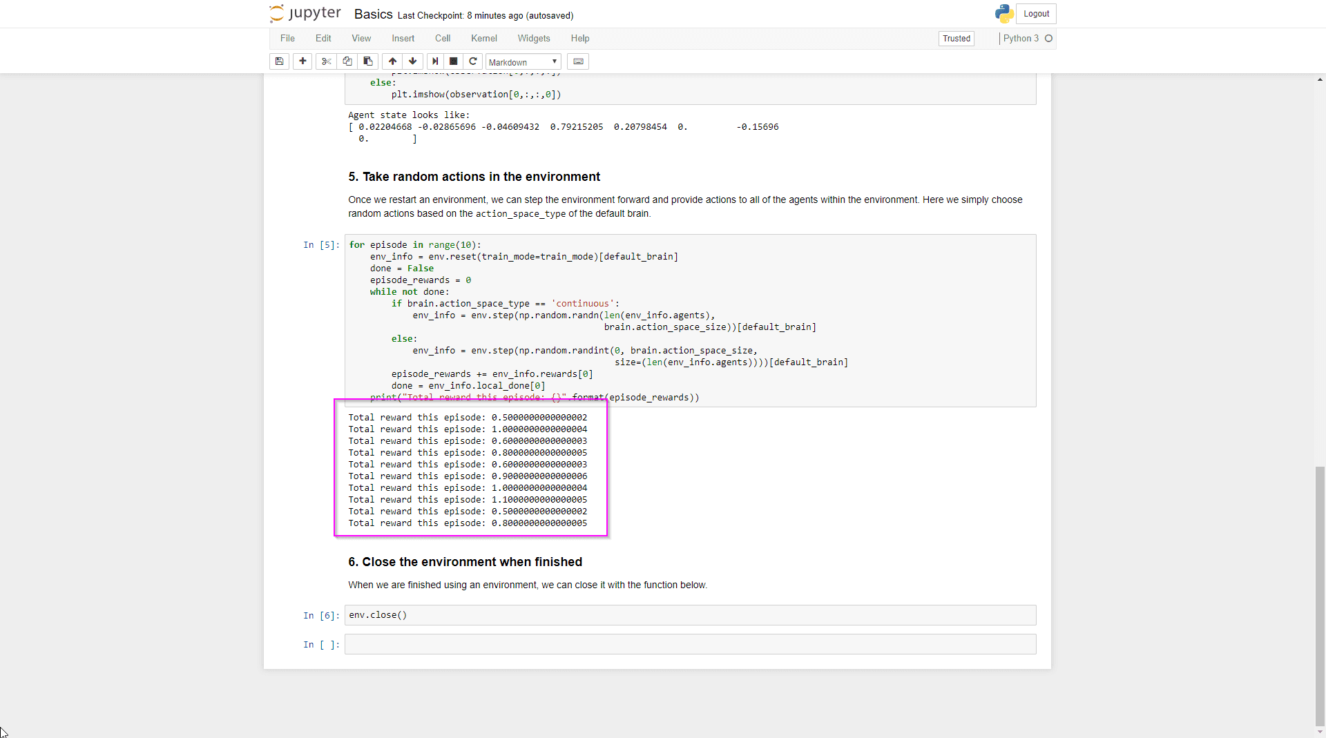The height and width of the screenshot is (738, 1326).
Task: Restart the kernel using the circular arrow
Action: [473, 61]
